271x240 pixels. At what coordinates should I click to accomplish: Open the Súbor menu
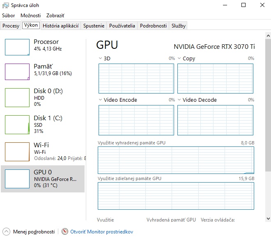coord(8,15)
